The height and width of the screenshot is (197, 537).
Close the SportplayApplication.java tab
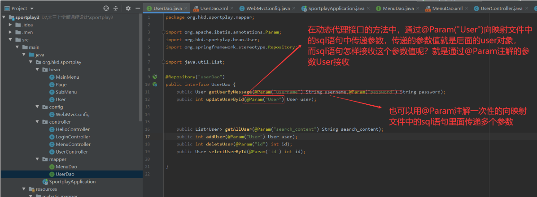(368, 8)
